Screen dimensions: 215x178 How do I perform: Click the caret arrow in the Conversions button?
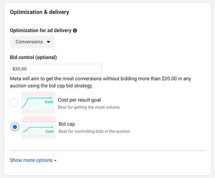coord(48,42)
